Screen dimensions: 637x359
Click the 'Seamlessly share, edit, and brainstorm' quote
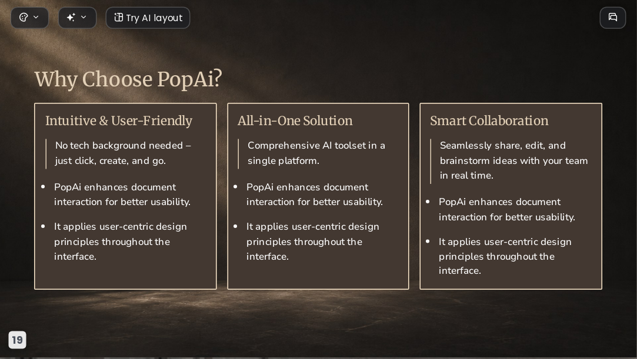pyautogui.click(x=513, y=160)
